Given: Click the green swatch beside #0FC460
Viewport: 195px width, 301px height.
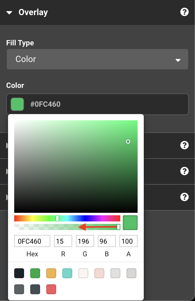Looking at the screenshot, I should click(x=17, y=104).
